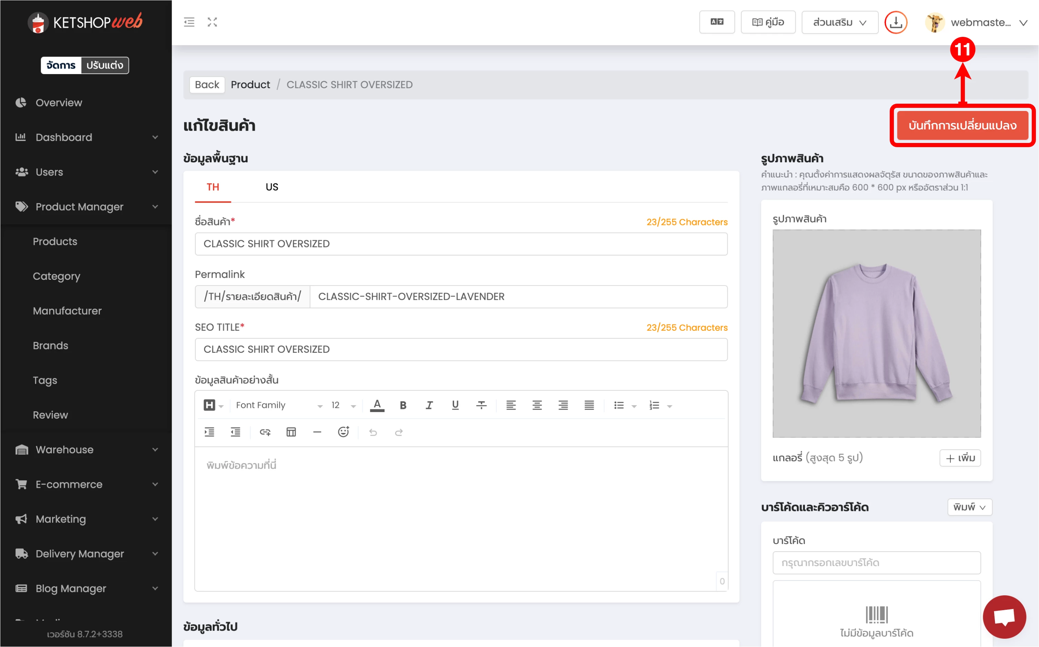
Task: Open the Font Family dropdown
Action: point(278,405)
